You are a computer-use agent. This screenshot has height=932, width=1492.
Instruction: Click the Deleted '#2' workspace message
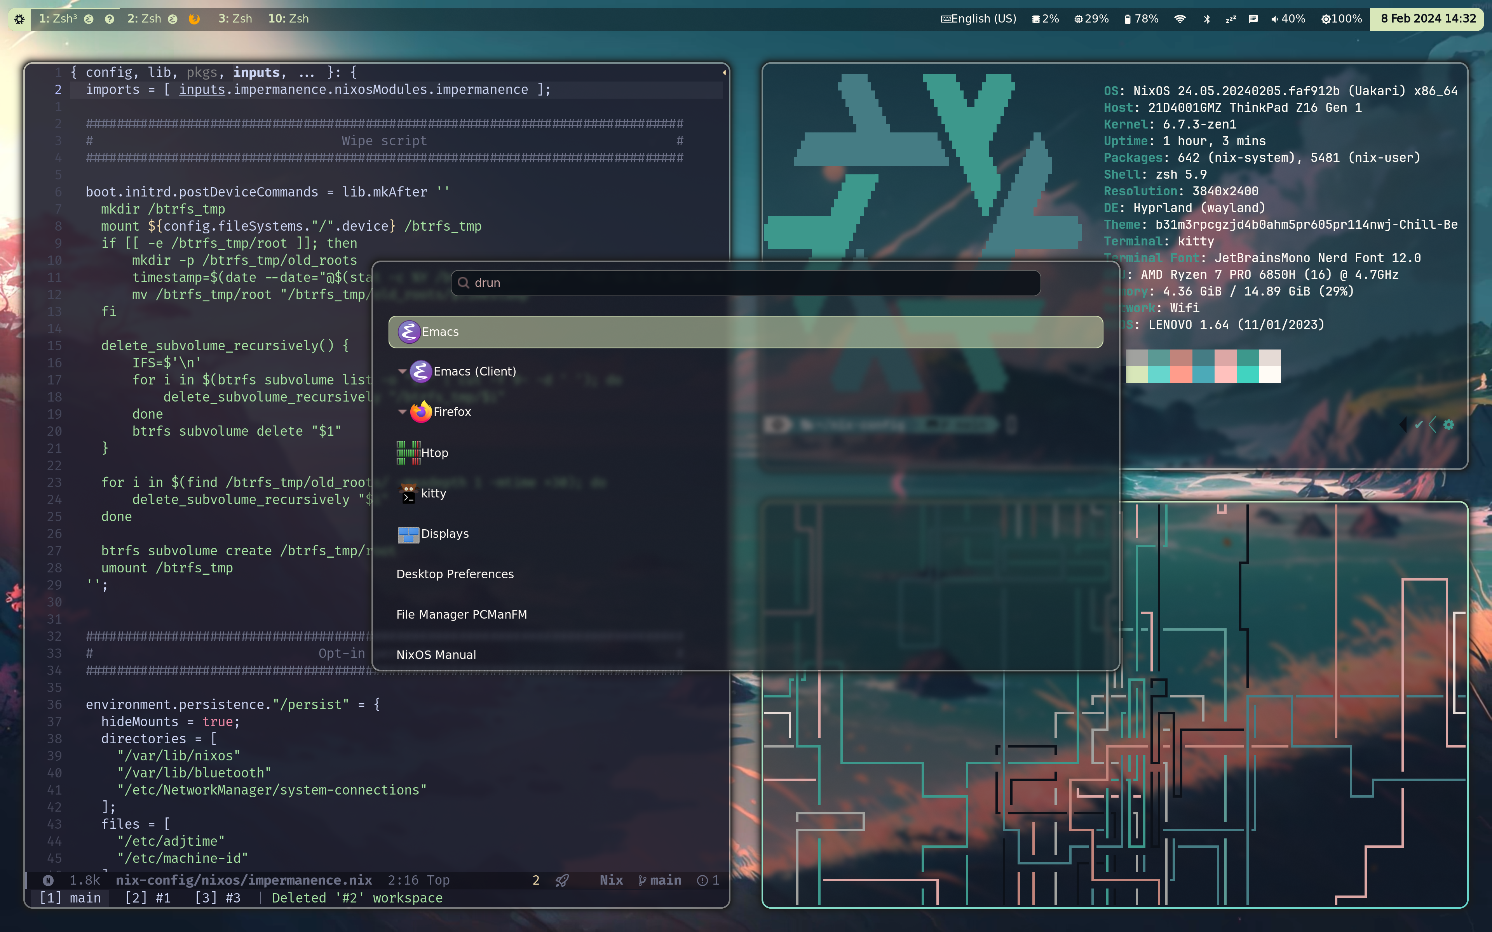(357, 898)
